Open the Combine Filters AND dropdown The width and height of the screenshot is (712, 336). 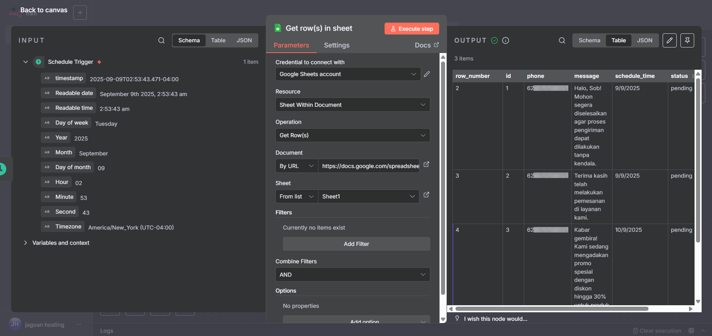click(x=353, y=275)
